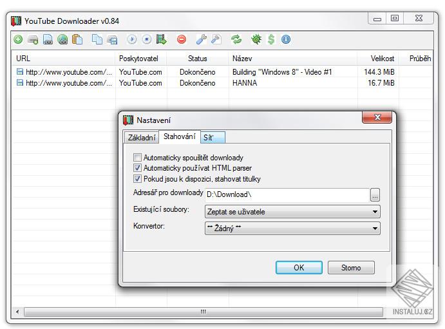Click Dokončeno status in the Windows 8 row
This screenshot has height=329, width=445.
pos(198,72)
